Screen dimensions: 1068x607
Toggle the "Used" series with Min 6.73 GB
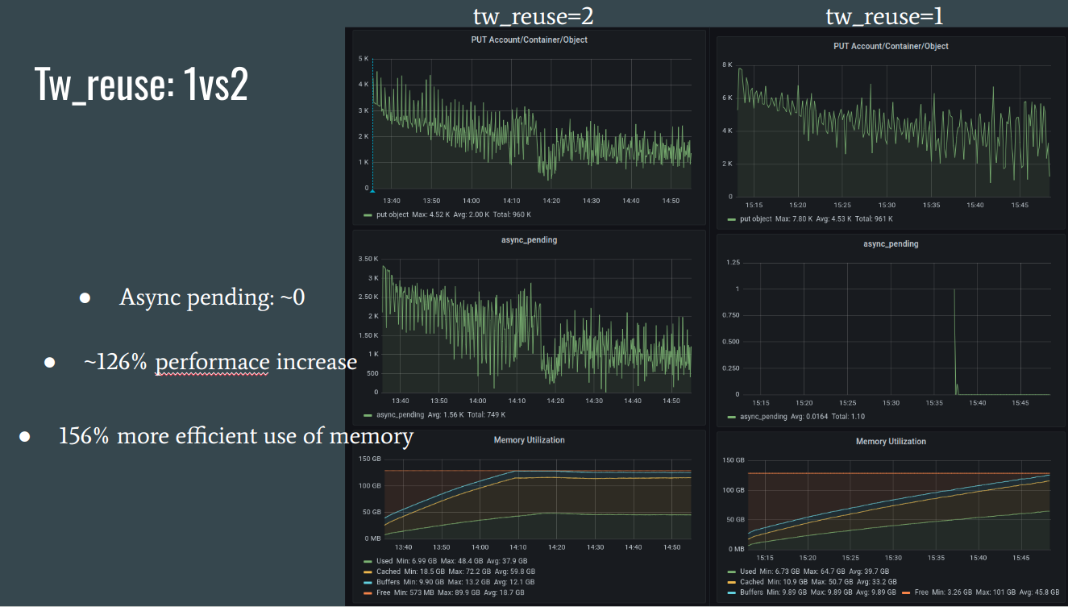pyautogui.click(x=750, y=571)
